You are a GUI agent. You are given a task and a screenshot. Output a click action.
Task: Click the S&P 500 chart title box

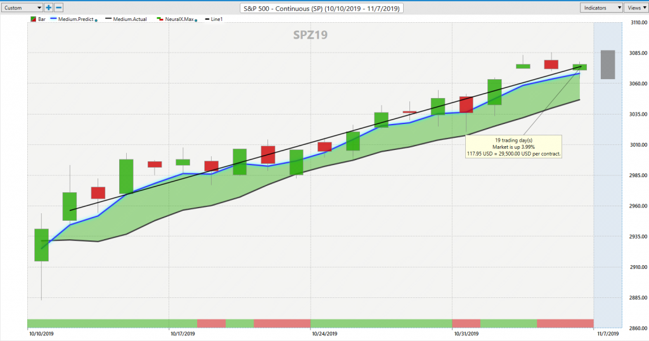pyautogui.click(x=321, y=8)
